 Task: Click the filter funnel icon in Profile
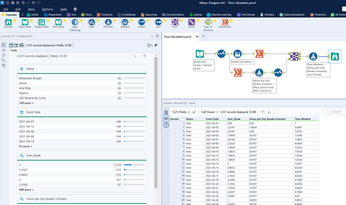144,56
